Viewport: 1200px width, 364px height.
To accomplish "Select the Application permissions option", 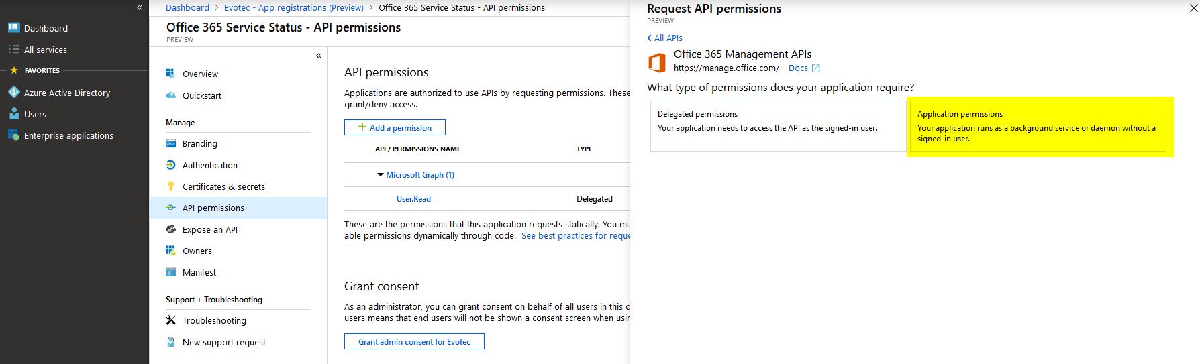I will [1040, 126].
